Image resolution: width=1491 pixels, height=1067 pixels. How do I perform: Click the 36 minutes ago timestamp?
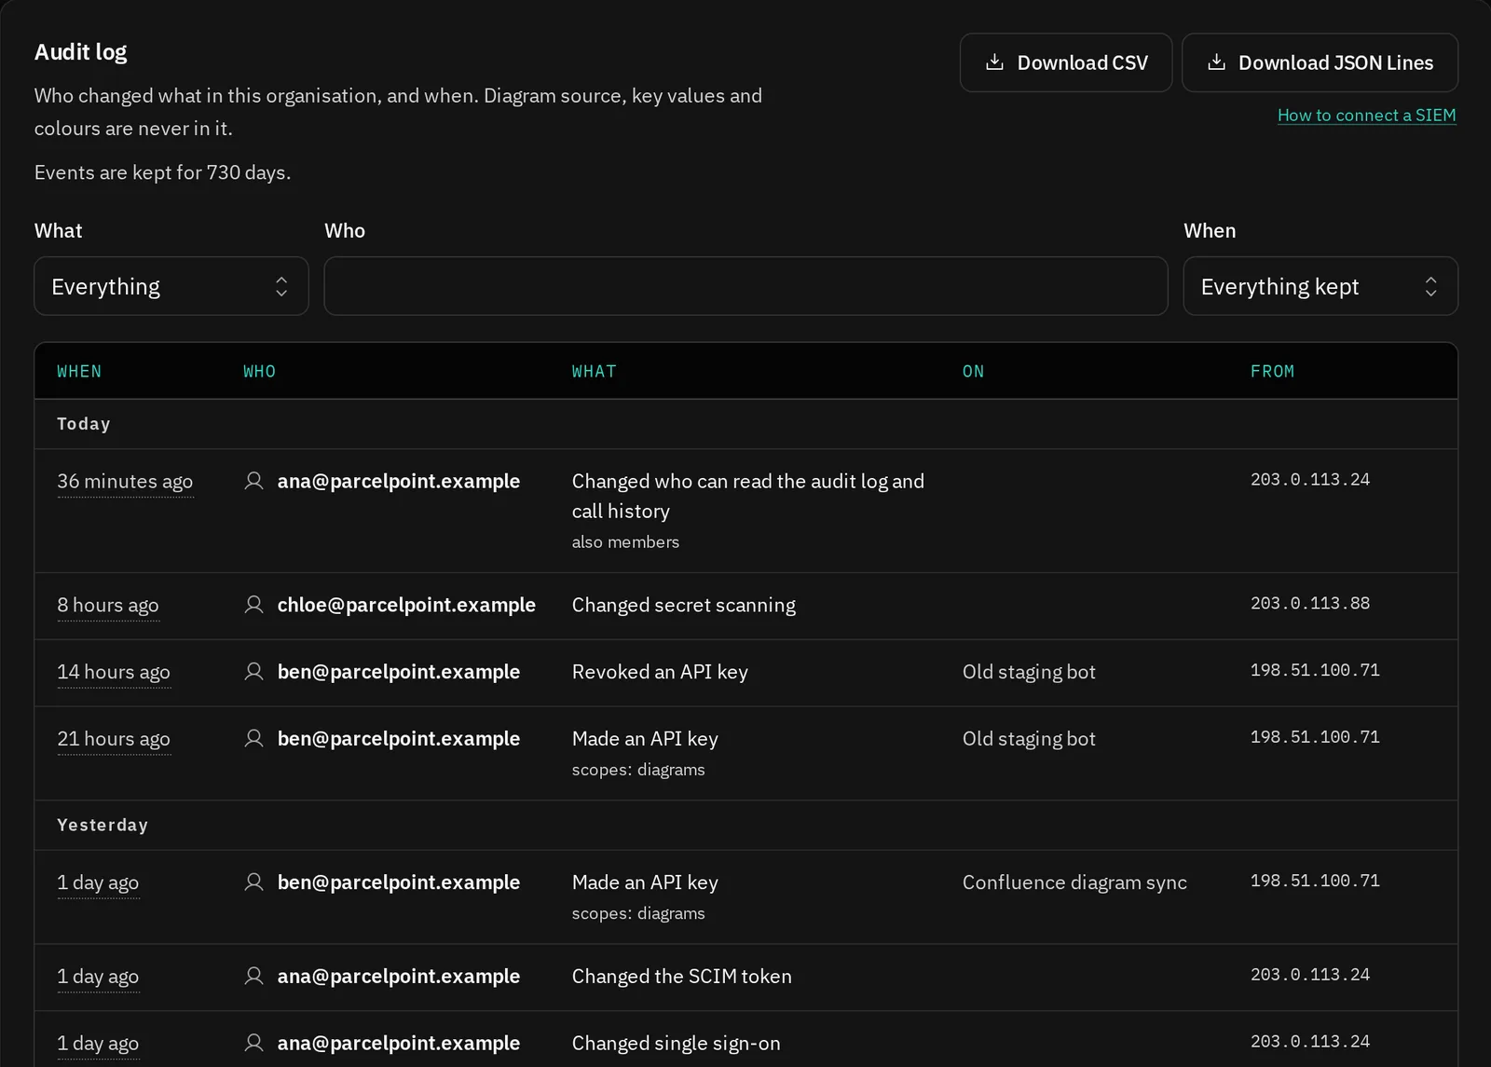point(125,482)
